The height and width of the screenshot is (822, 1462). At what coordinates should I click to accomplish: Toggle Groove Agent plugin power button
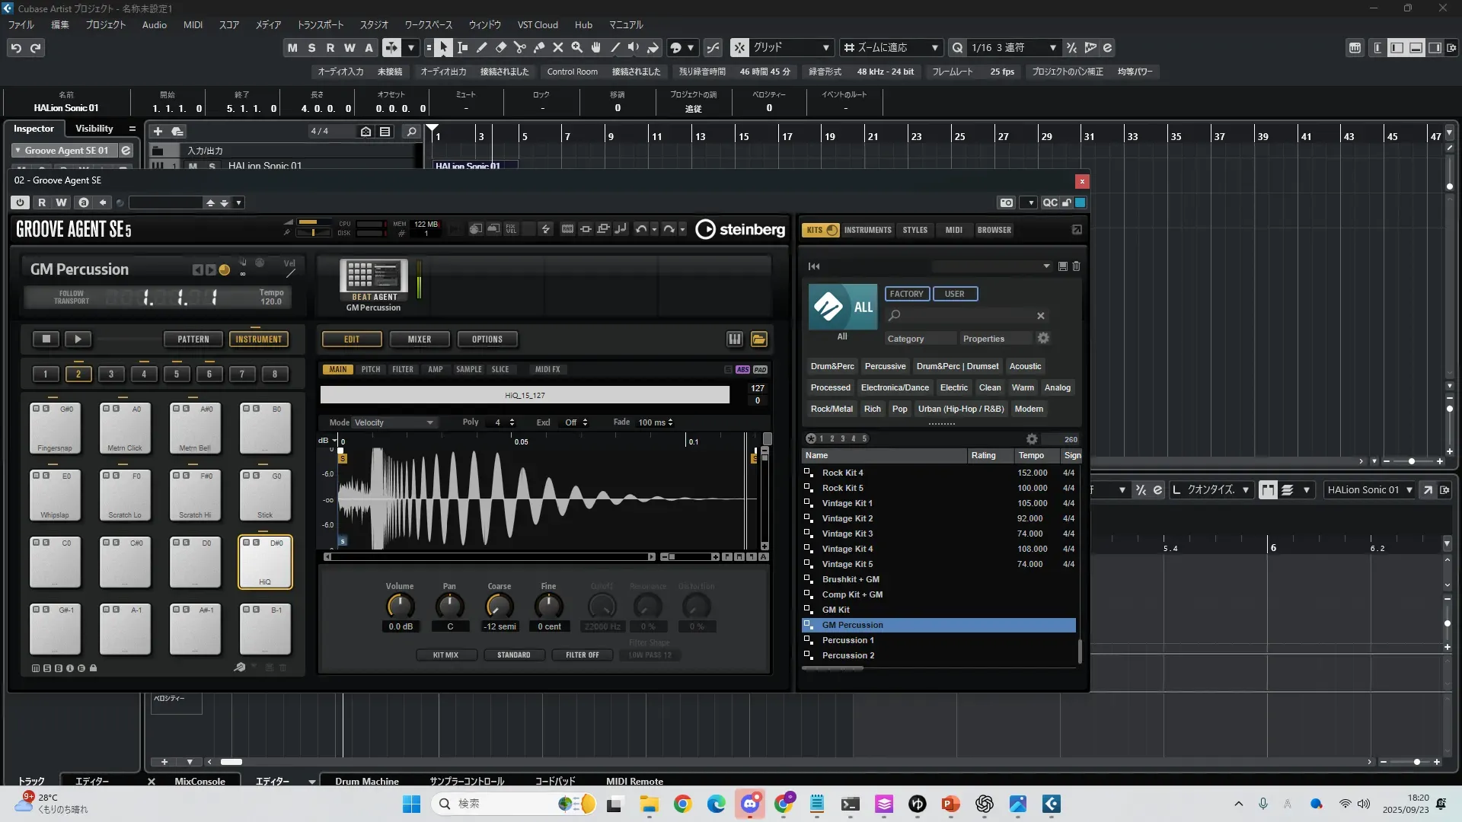tap(20, 202)
